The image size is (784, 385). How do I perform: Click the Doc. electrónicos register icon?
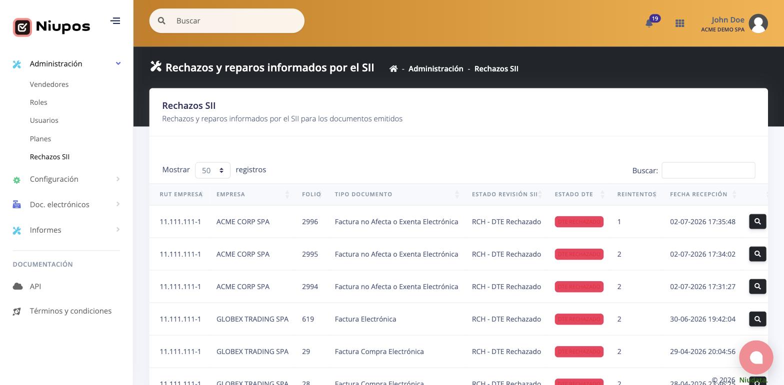17,204
